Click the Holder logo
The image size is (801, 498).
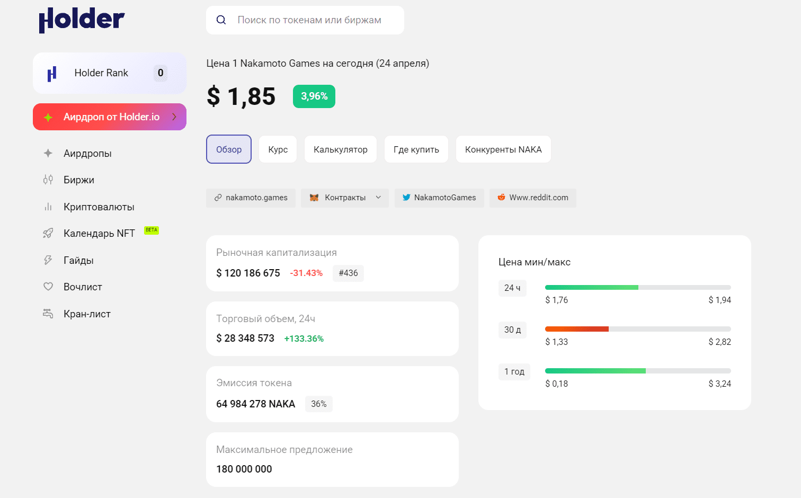[x=82, y=20]
